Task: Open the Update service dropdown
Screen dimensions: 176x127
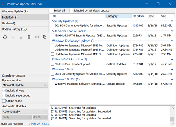Action: 25,85
